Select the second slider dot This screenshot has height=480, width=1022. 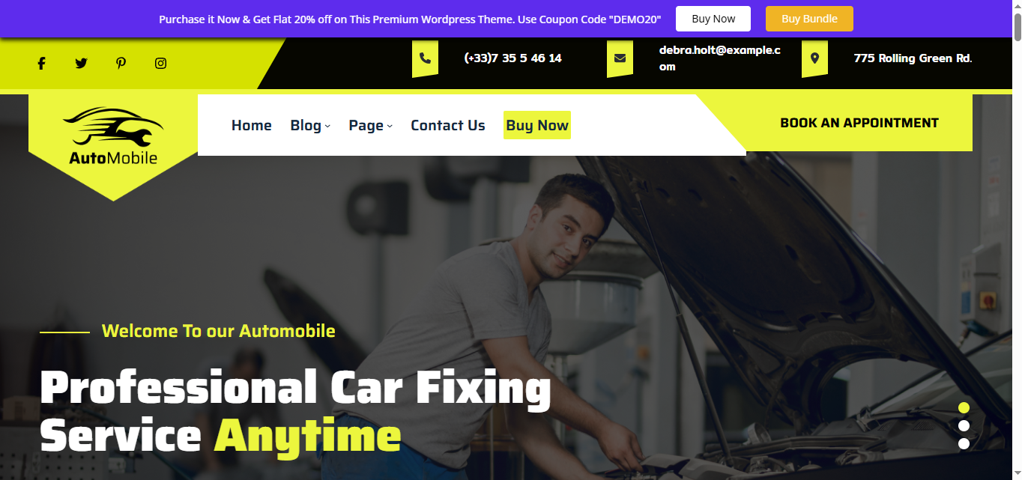(x=964, y=426)
